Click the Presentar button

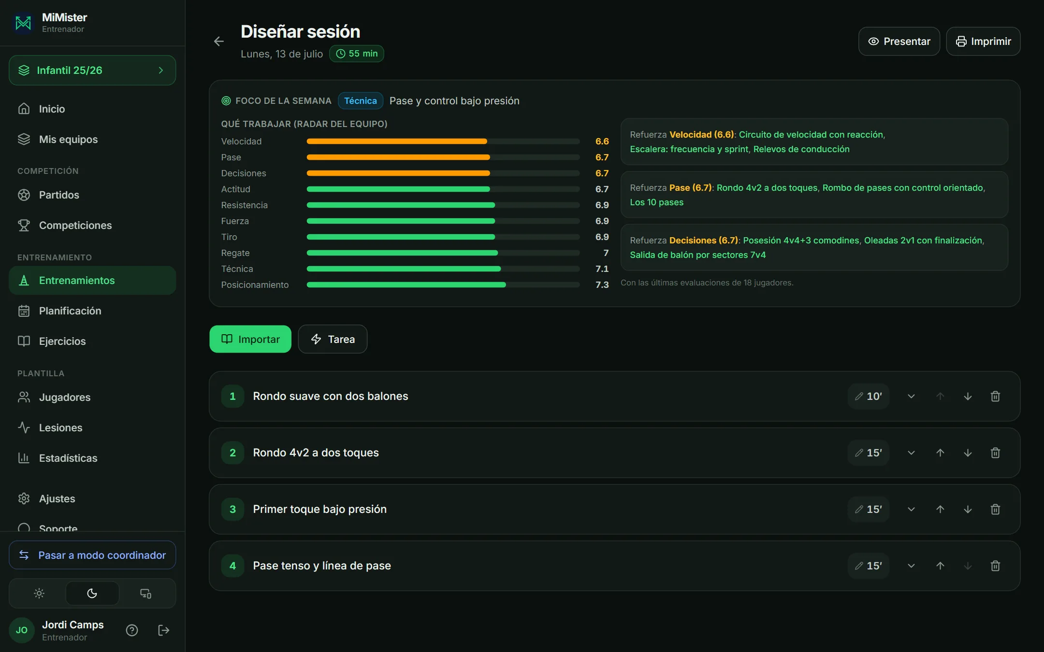coord(899,42)
